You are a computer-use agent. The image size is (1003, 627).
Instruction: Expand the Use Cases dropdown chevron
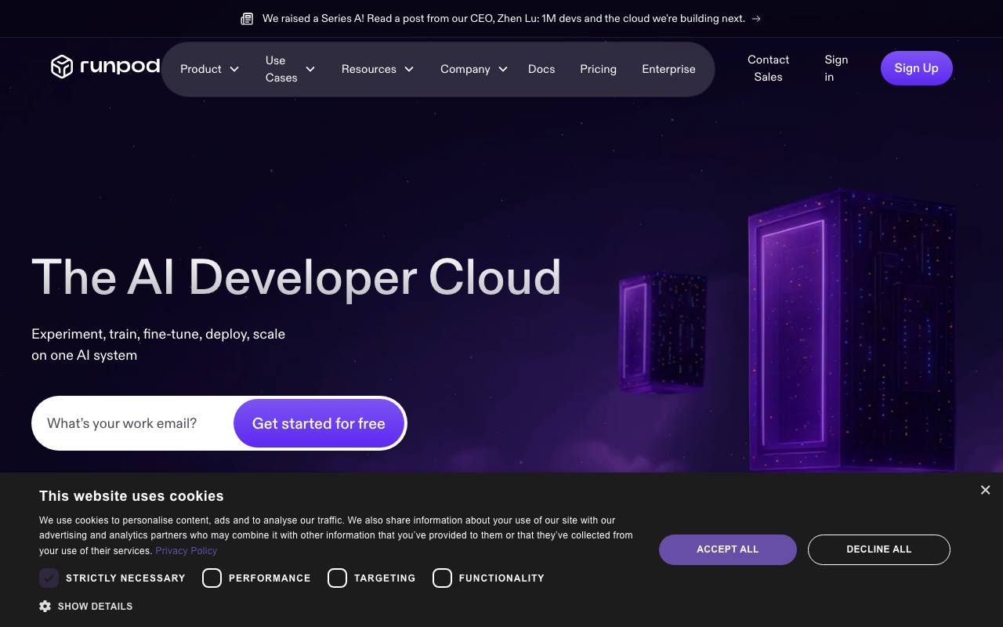coord(310,69)
